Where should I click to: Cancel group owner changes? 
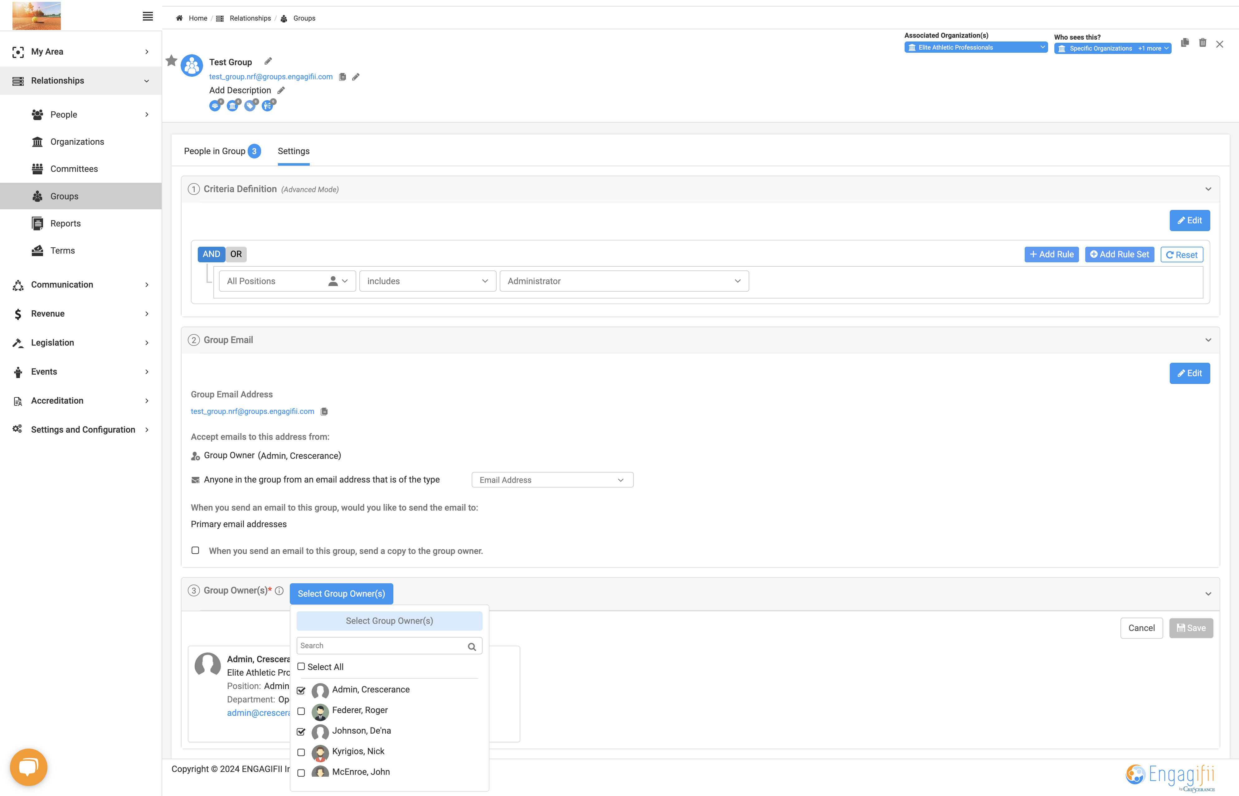tap(1141, 628)
